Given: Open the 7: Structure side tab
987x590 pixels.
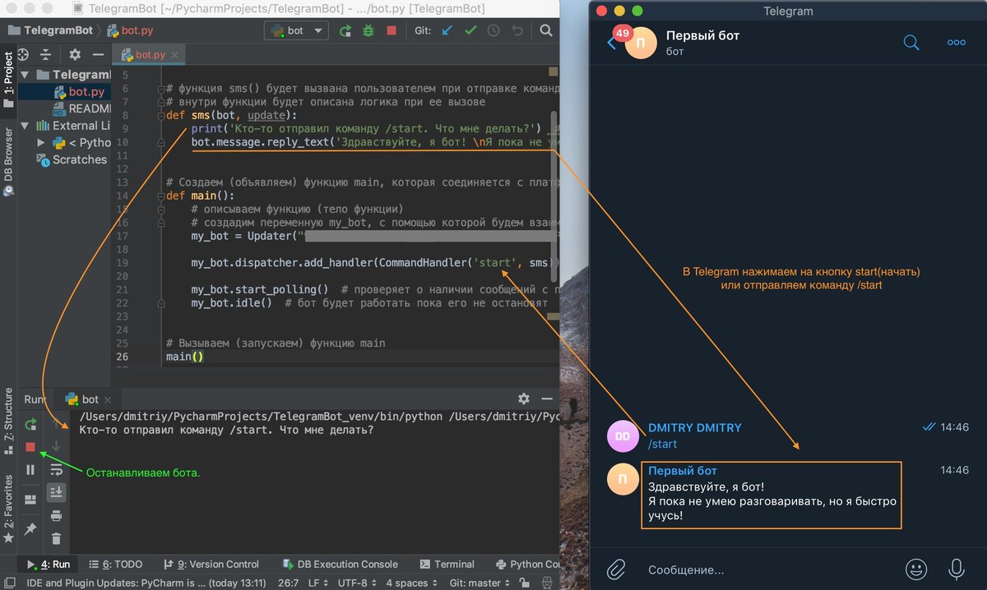Looking at the screenshot, I should 8,419.
